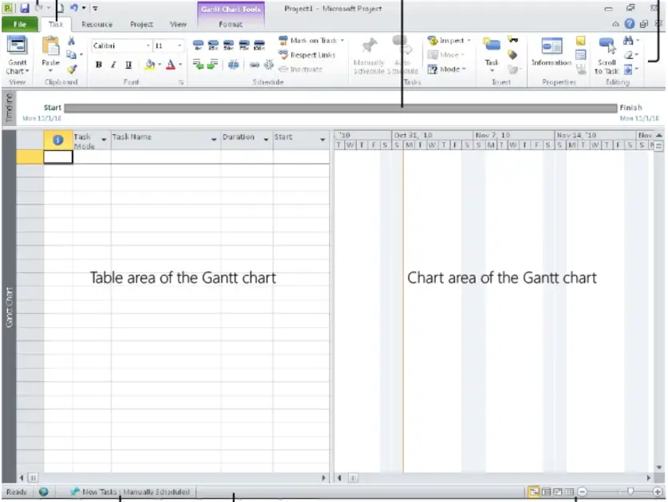Click the first empty Task Name cell
Image resolution: width=668 pixels, height=502 pixels.
(x=165, y=157)
